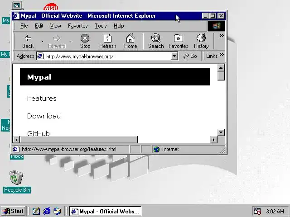290x217 pixels.
Task: Click the vertical scrollbar down arrow
Action: pos(221,132)
